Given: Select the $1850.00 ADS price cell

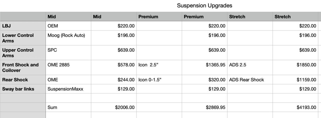Looking at the screenshot, I should (295, 67).
